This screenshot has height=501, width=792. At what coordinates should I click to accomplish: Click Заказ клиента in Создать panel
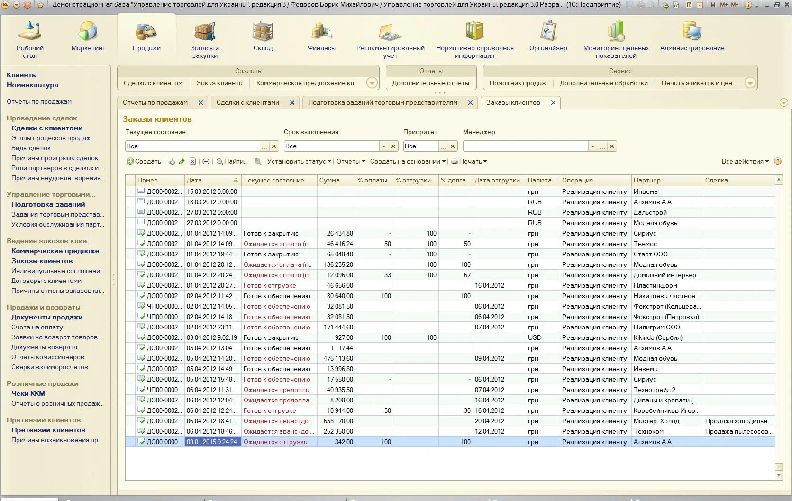click(219, 83)
